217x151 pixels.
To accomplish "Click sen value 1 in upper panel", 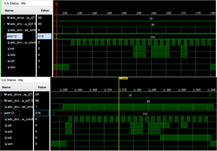I will coord(39,67).
